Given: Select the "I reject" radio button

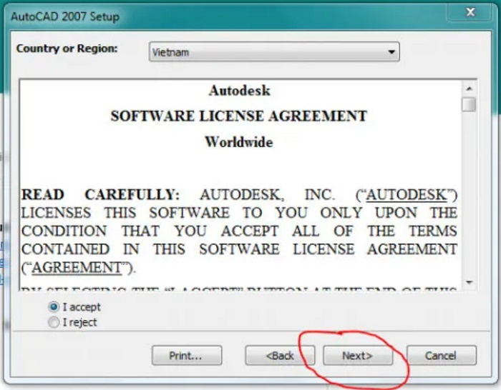Looking at the screenshot, I should (54, 322).
